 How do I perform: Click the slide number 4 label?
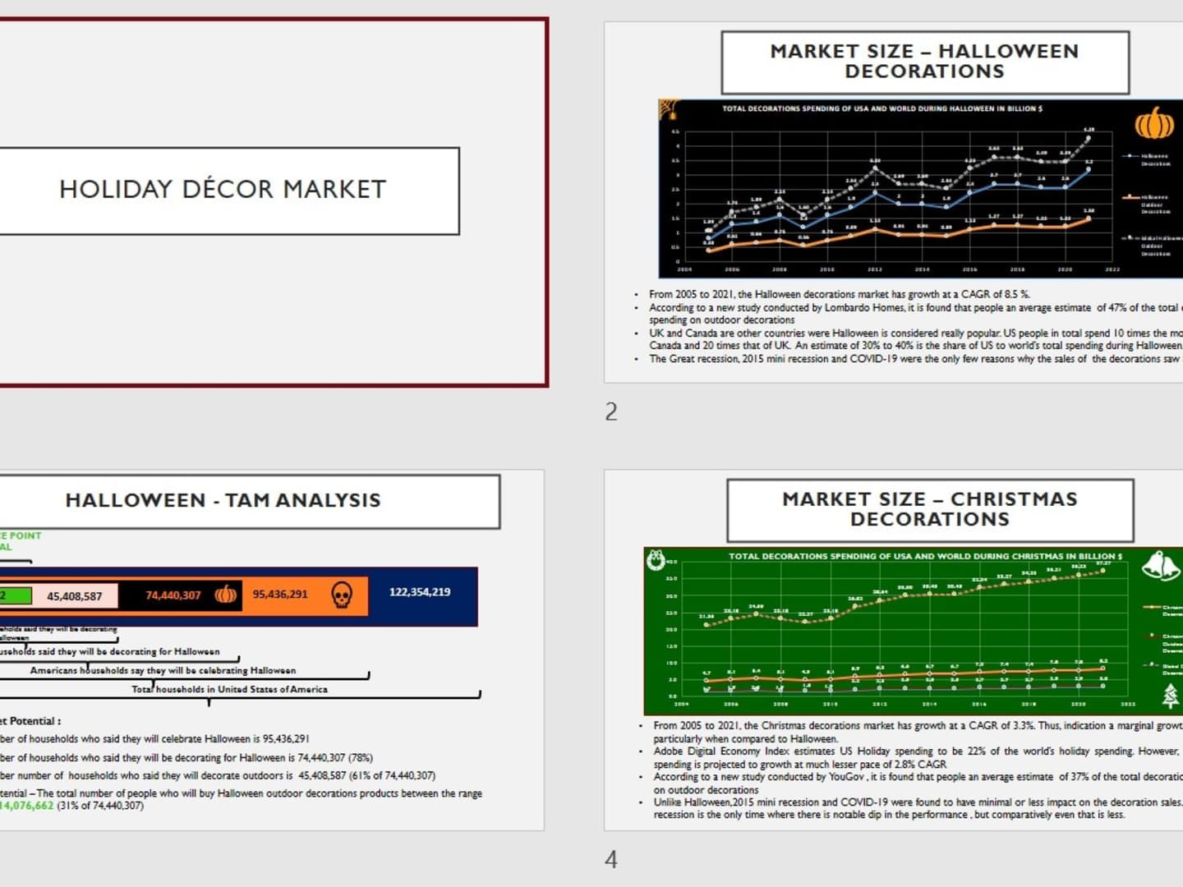coord(611,860)
